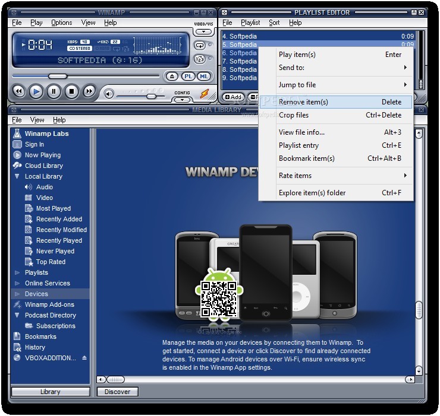Open the VIDEO/VIS dropdown arrow

click(x=204, y=31)
